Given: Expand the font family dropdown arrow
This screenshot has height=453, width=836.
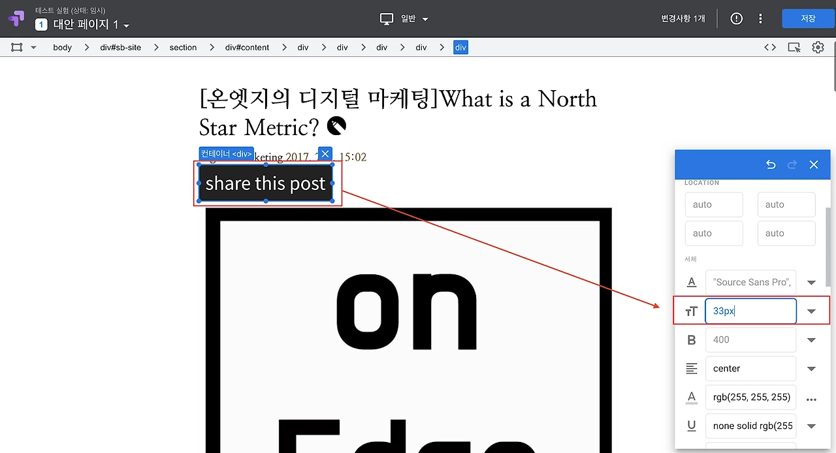Looking at the screenshot, I should tap(812, 283).
